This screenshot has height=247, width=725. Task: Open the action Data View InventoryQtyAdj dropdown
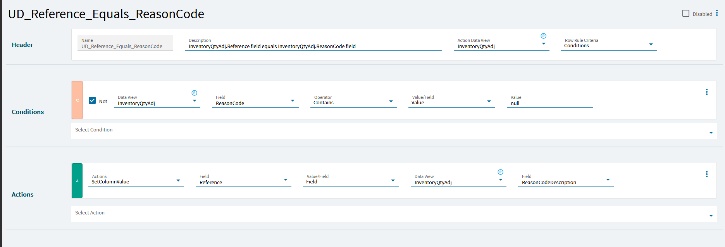(x=501, y=180)
